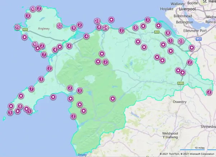Click the 2 cluster near Oswestry
This screenshot has height=157, width=216.
pos(209,92)
